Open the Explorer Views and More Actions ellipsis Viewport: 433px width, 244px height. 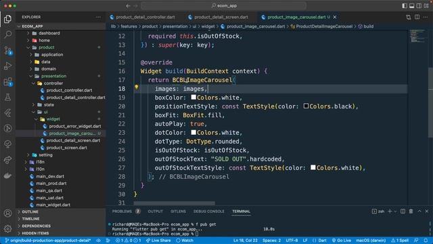[x=98, y=17]
